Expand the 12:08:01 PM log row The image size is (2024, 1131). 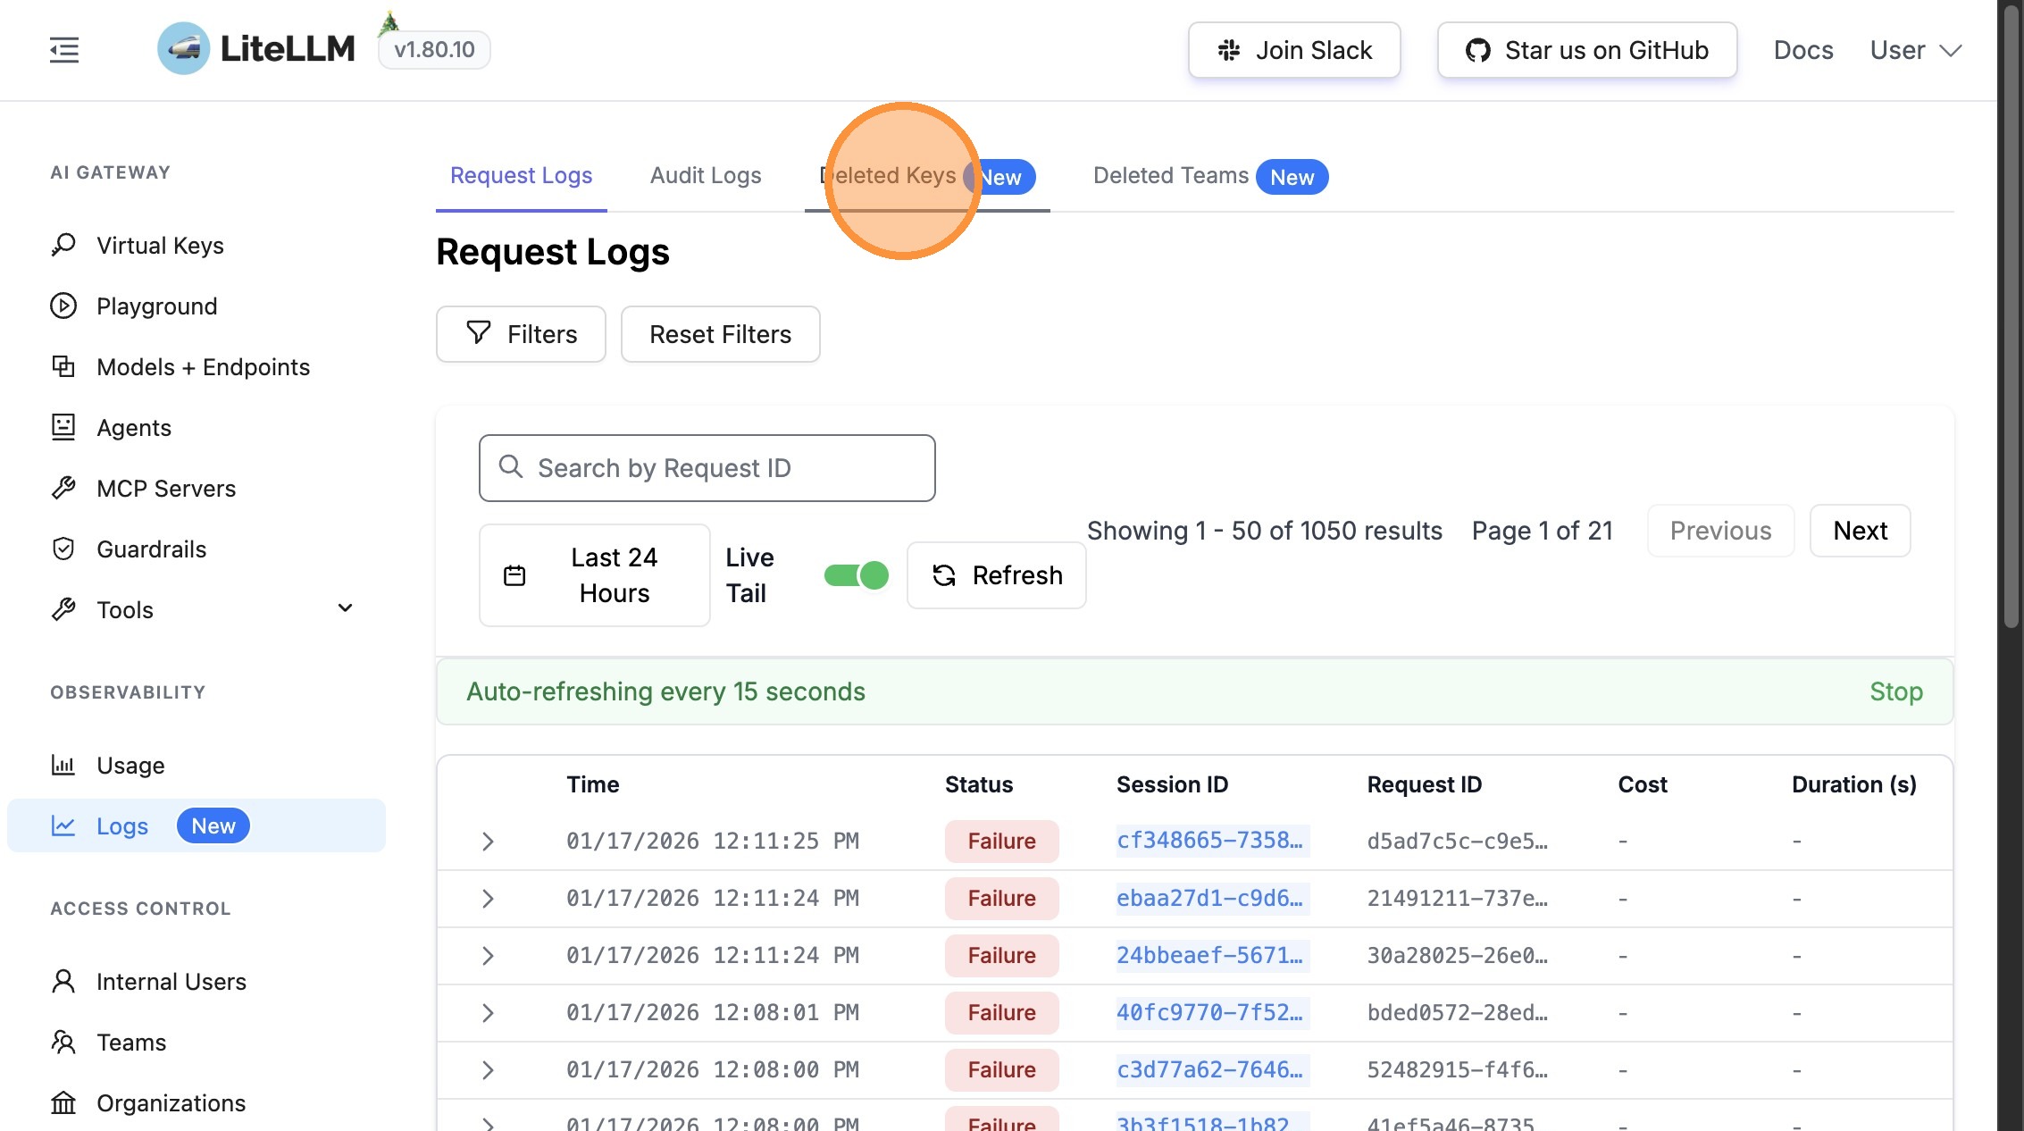pyautogui.click(x=488, y=1013)
